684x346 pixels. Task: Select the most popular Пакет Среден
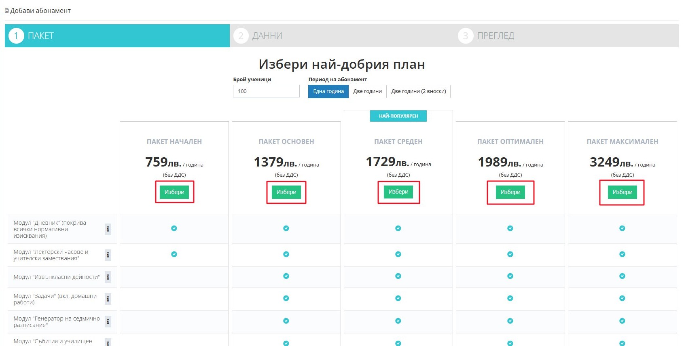(398, 192)
